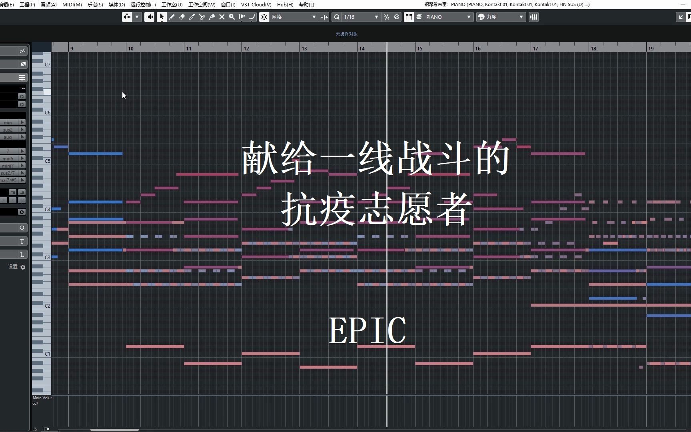Open the 帮助(L) menu
Viewport: 691px width, 432px height.
(x=306, y=4)
